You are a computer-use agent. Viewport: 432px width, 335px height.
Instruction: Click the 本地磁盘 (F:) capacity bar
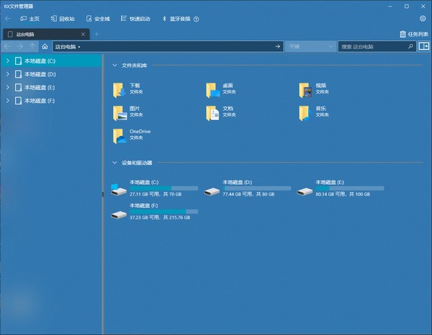point(163,211)
